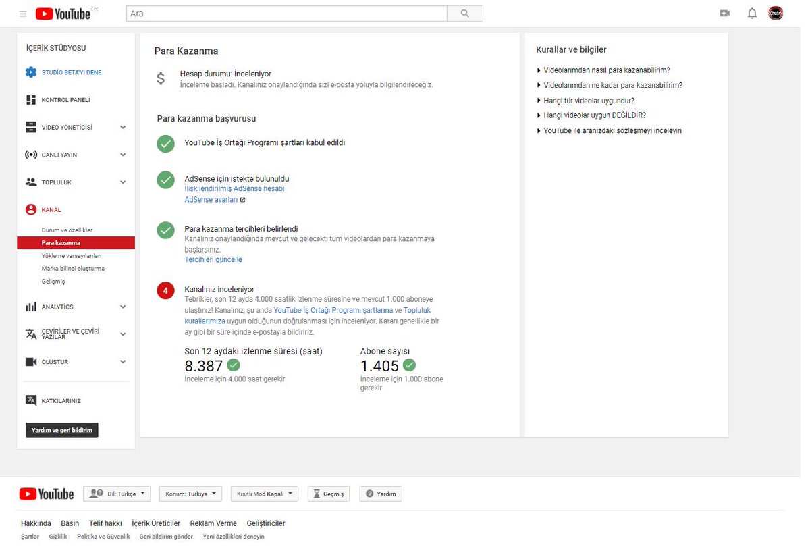Click the Oluştur video camera icon
This screenshot has width=810, height=557.
click(31, 362)
